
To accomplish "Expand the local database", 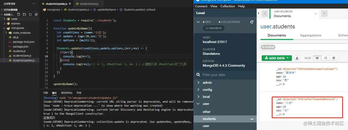I will point(198,97).
